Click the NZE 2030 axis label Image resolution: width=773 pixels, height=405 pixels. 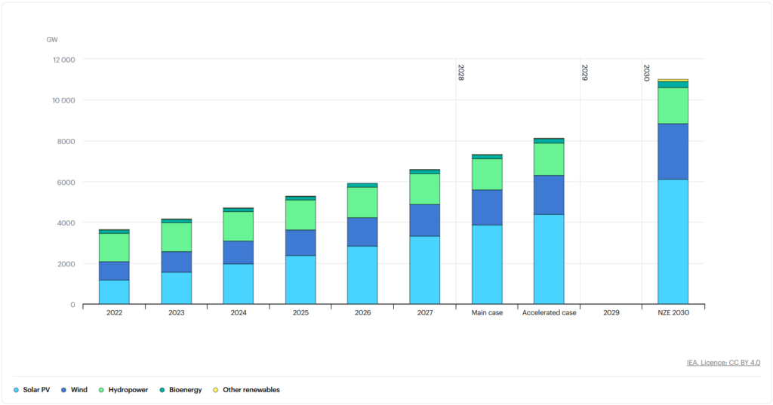(x=673, y=312)
